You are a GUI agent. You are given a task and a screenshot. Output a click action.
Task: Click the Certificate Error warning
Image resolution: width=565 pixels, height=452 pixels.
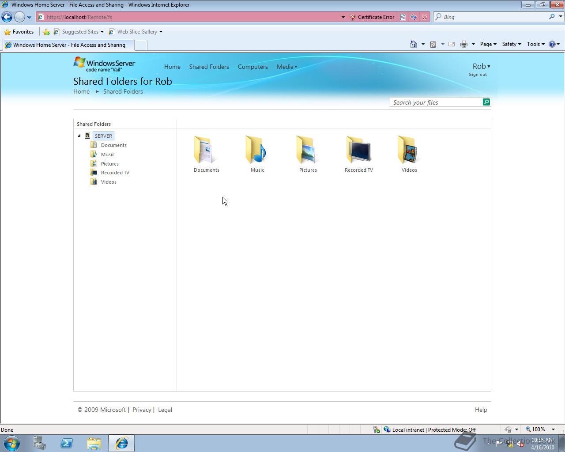tap(372, 17)
